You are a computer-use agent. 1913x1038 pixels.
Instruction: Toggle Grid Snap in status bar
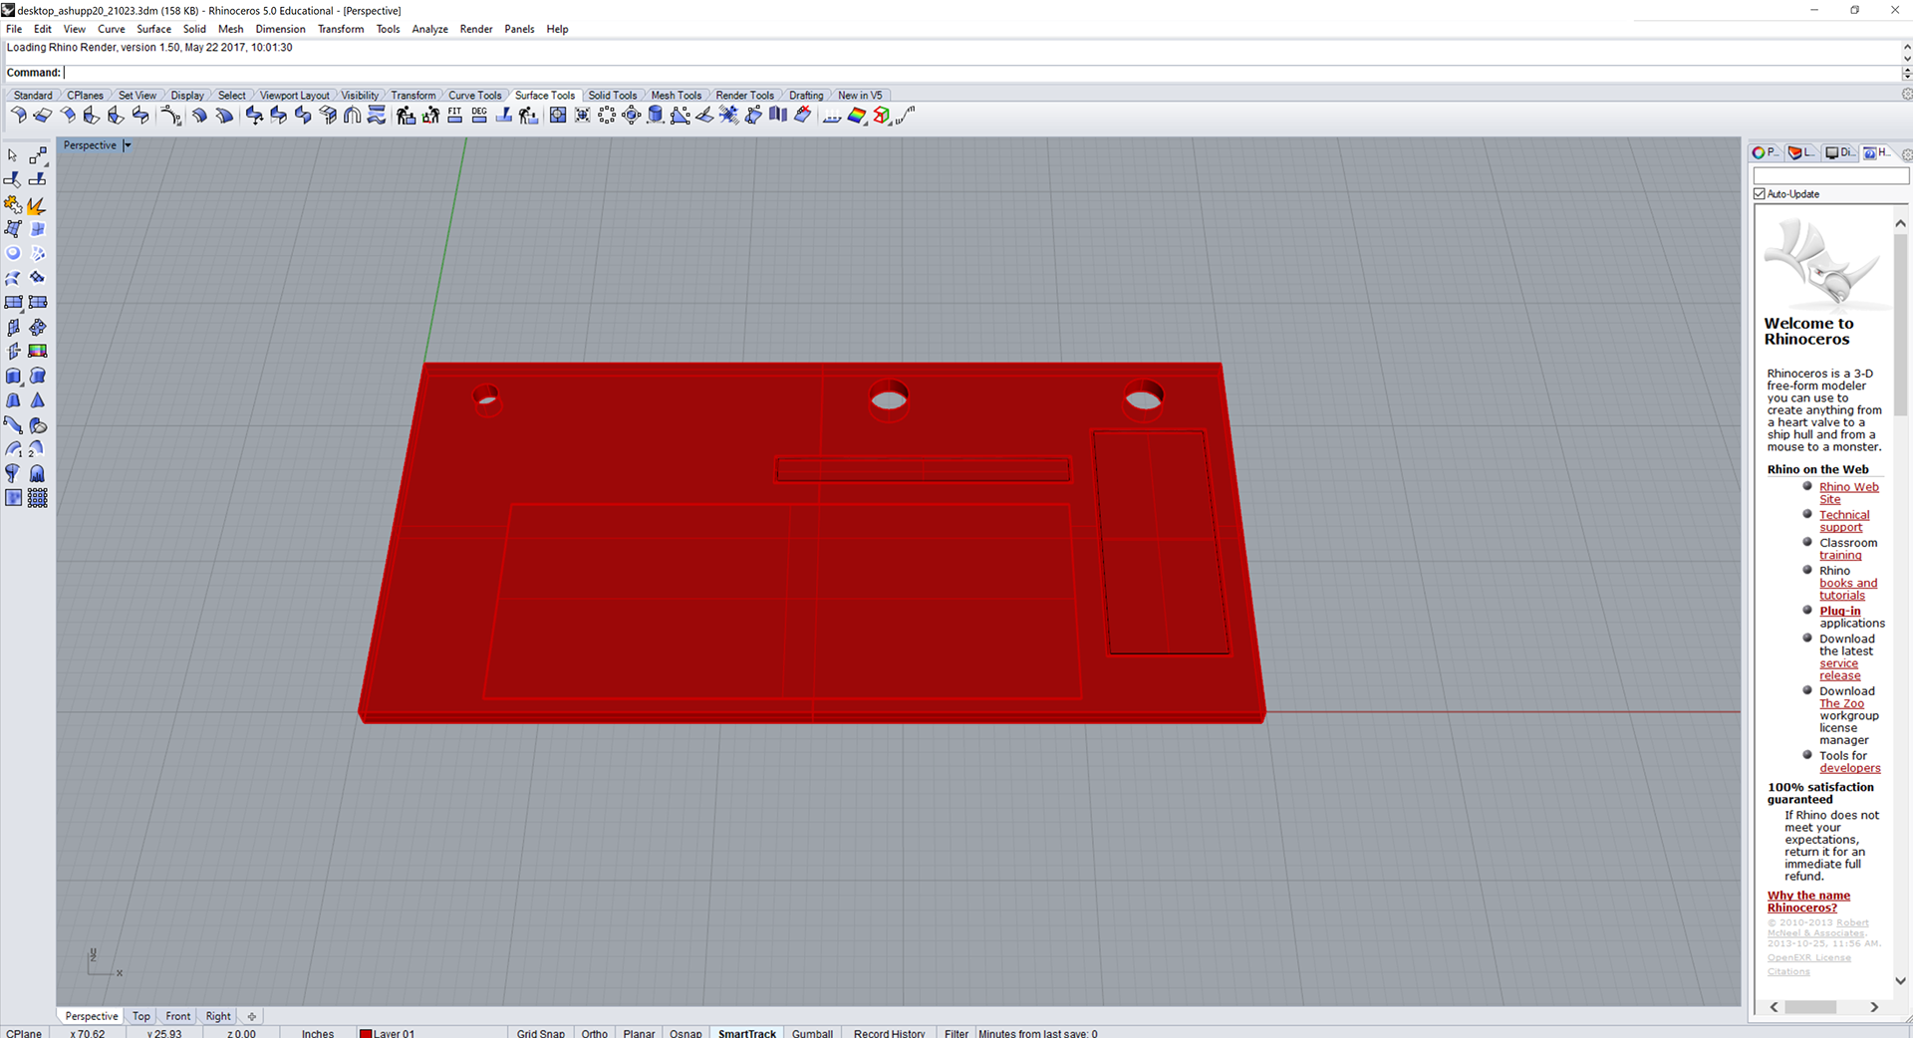[x=540, y=1033]
